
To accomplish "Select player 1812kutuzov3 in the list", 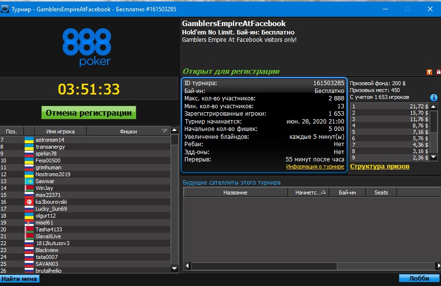I will coord(85,243).
